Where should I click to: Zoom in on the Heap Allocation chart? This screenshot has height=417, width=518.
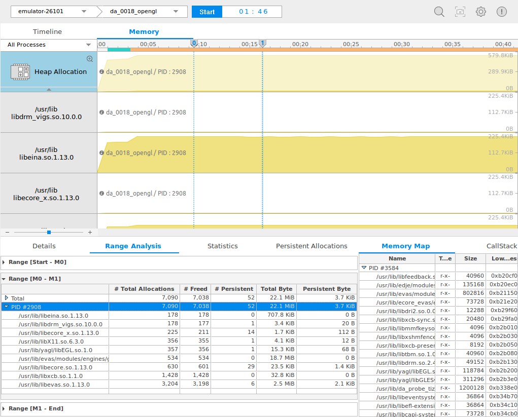(90, 59)
